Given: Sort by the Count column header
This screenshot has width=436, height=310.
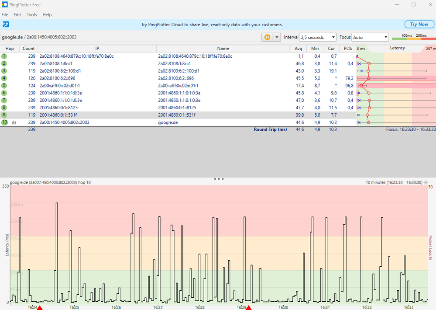Looking at the screenshot, I should tap(29, 49).
